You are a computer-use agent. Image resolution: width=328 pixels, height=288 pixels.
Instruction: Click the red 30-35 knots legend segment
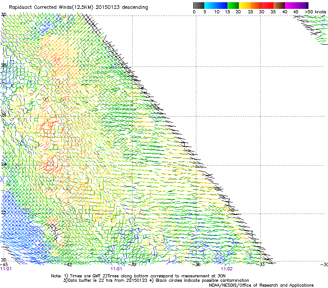[x=268, y=5]
